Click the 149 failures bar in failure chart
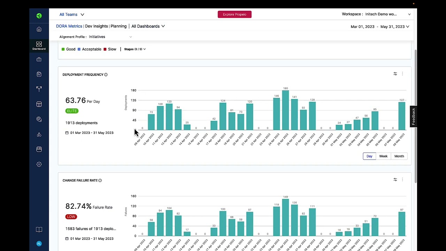446x251 pixels. click(285, 218)
